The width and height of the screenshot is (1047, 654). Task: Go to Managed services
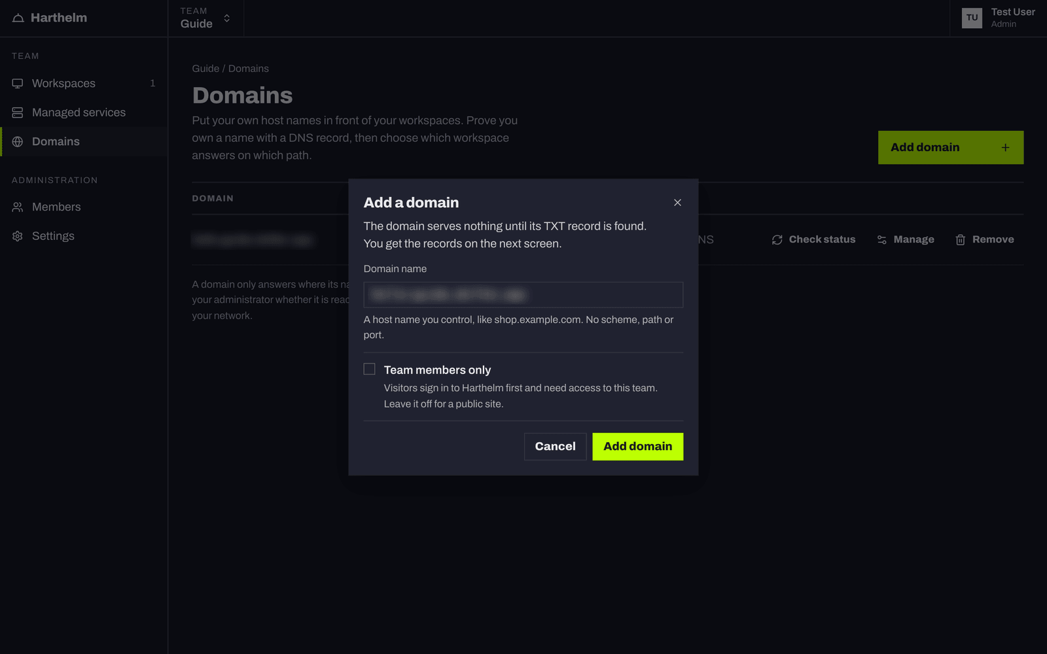pos(84,112)
